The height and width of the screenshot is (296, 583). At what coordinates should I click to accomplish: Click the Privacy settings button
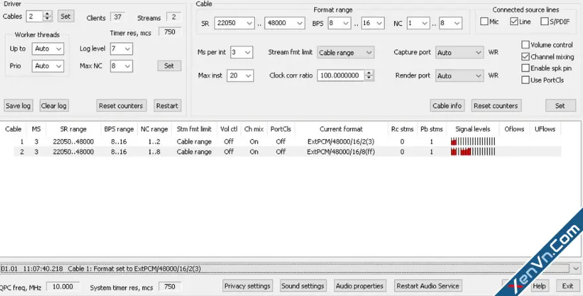(x=247, y=286)
